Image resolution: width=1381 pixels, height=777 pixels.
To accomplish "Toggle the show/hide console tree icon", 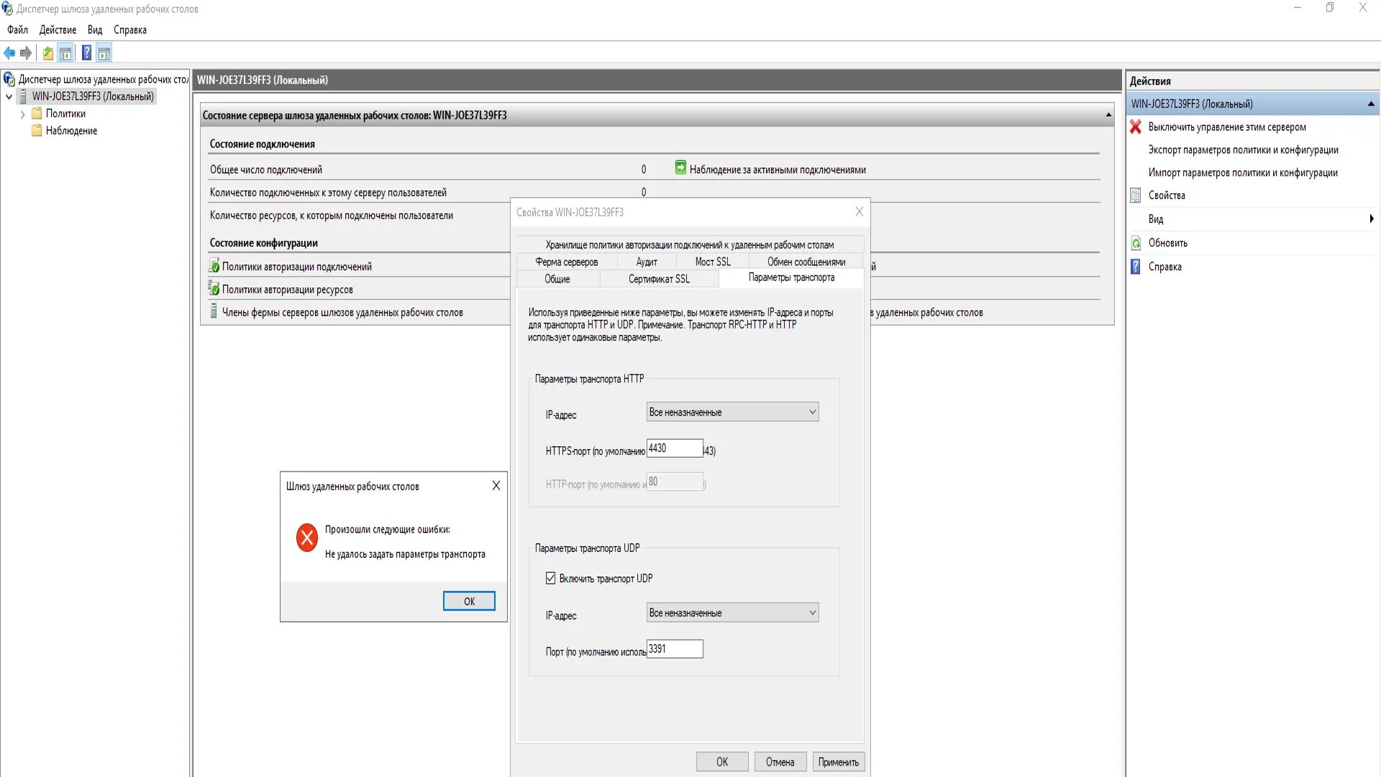I will (x=65, y=53).
